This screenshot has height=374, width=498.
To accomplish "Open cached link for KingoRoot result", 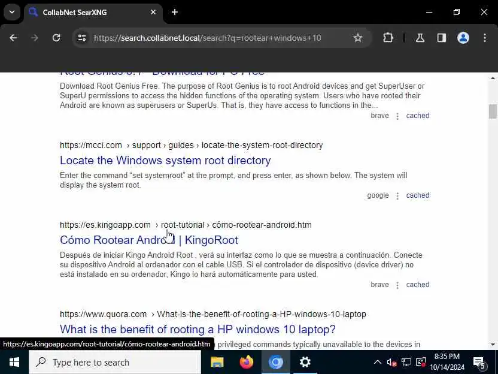I will pos(418,284).
